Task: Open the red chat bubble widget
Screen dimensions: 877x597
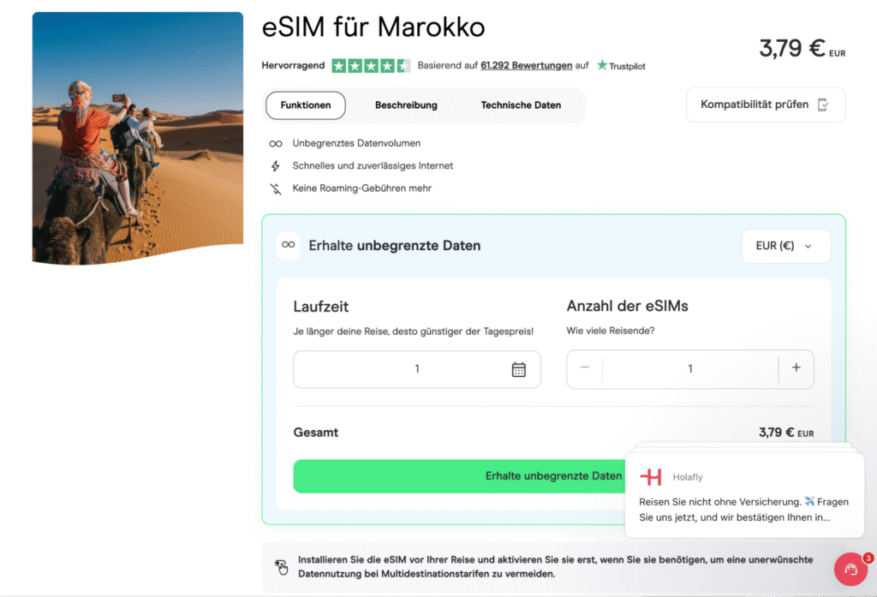Action: tap(850, 569)
